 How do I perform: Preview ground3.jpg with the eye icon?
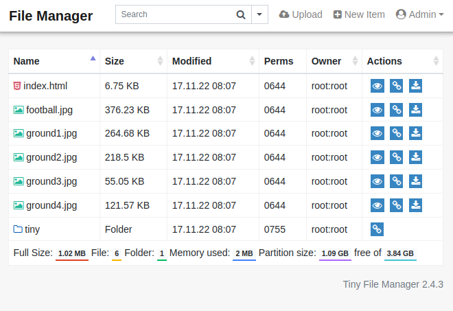tap(377, 181)
